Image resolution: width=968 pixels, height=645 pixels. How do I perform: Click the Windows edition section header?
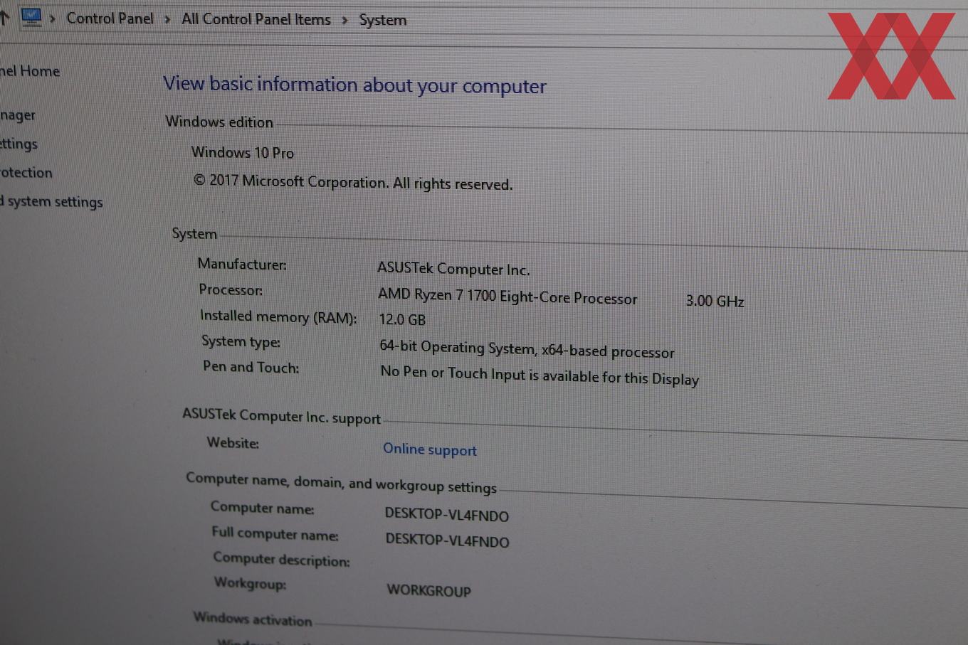(219, 122)
